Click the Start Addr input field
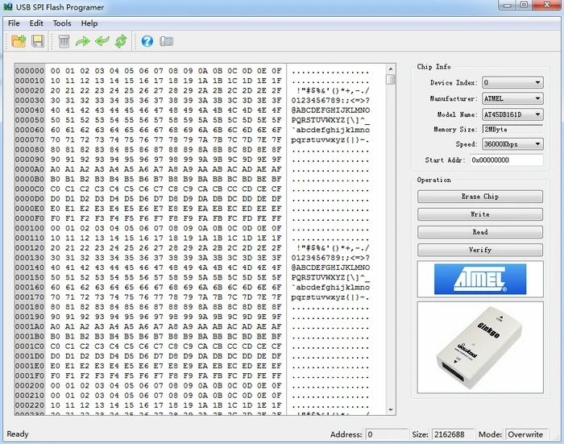Image resolution: width=564 pixels, height=444 pixels. [507, 160]
